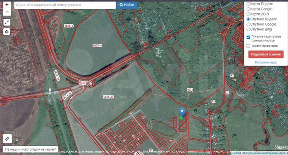Click Поделиться ссылкой button
Viewport: 288px width, 155px height.
266,54
